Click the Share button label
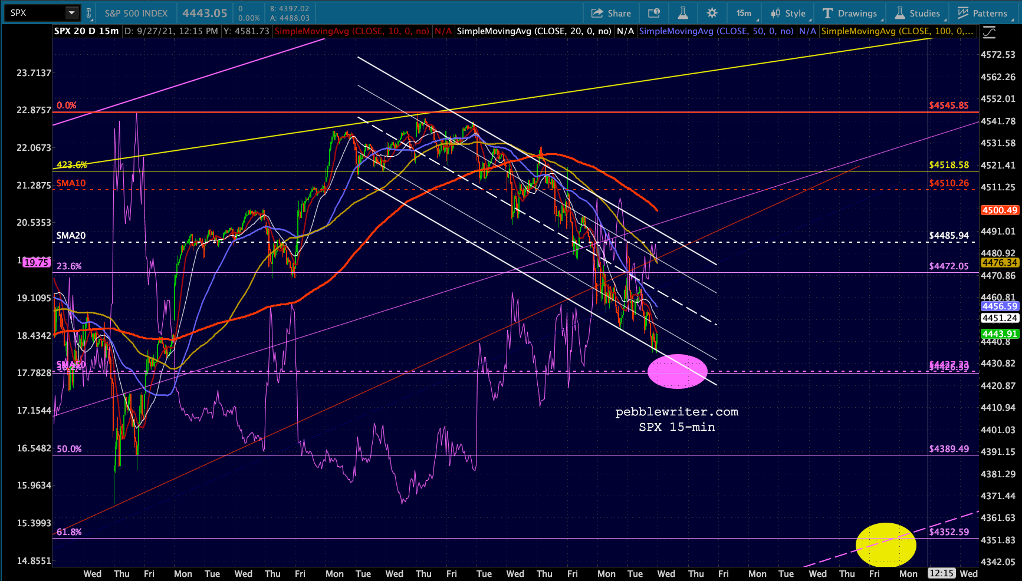This screenshot has width=1022, height=581. pyautogui.click(x=619, y=13)
